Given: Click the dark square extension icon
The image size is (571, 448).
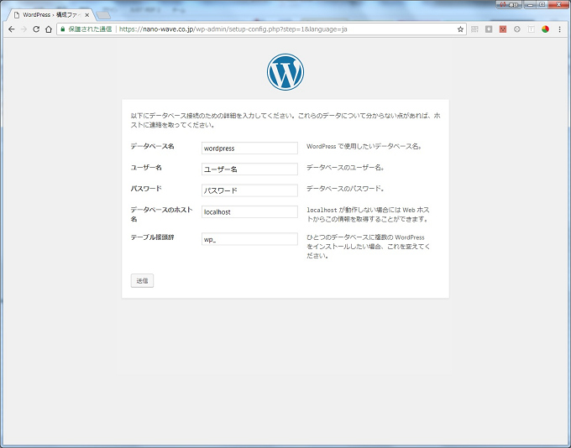Looking at the screenshot, I should pyautogui.click(x=489, y=29).
